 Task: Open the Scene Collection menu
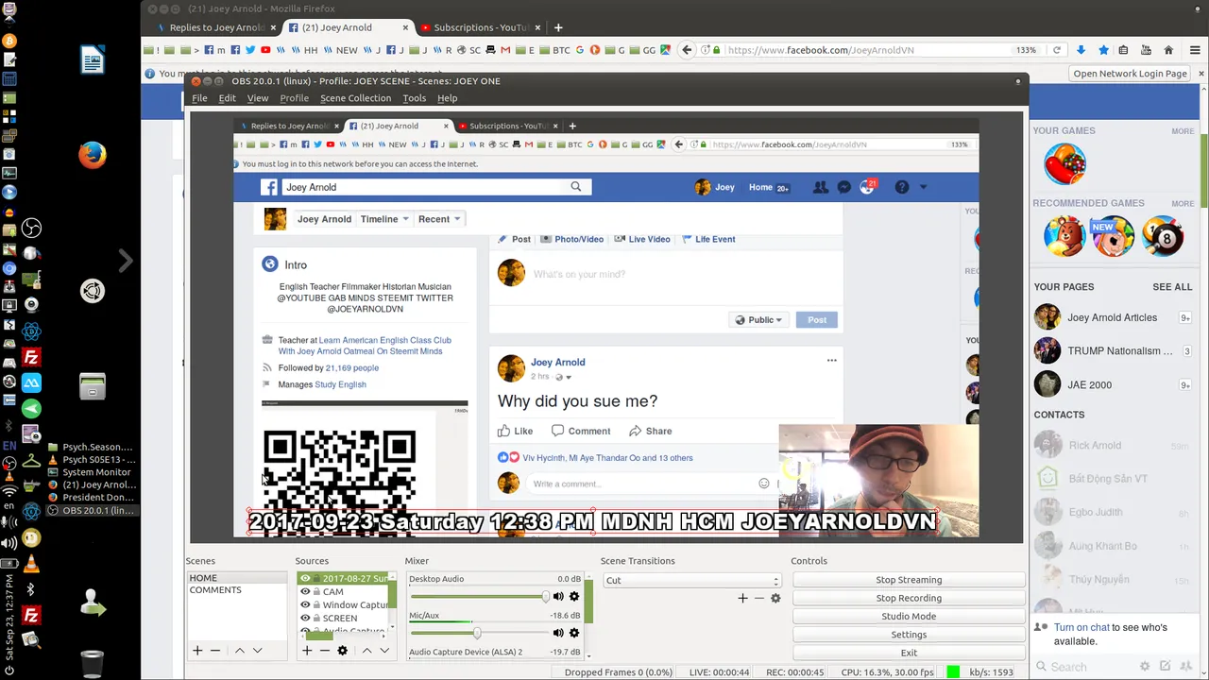click(x=355, y=98)
